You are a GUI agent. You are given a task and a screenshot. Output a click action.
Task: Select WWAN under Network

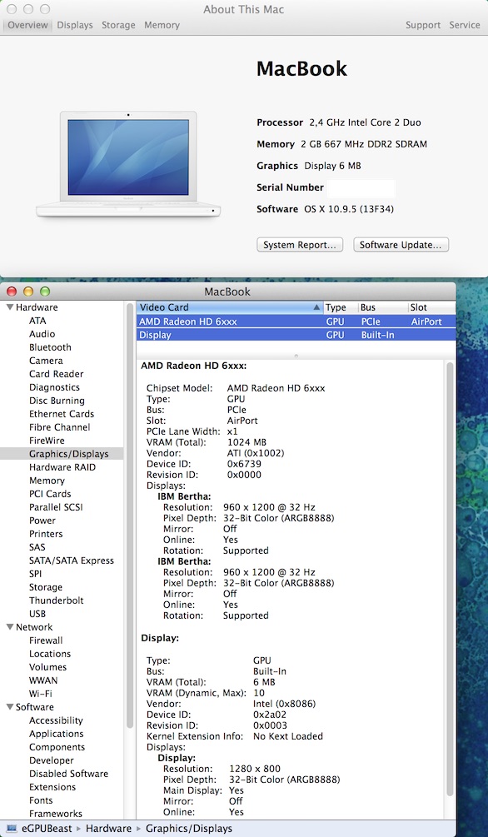43,680
